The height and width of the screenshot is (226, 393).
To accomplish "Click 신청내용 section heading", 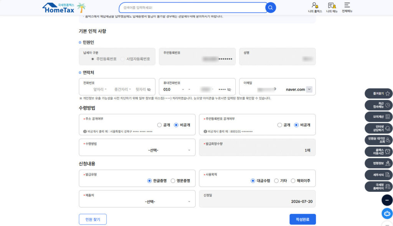I will pos(87,163).
